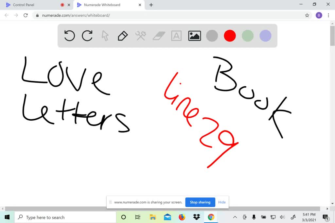This screenshot has height=223, width=335.
Task: Pick the red color swatch
Action: pyautogui.click(x=230, y=36)
